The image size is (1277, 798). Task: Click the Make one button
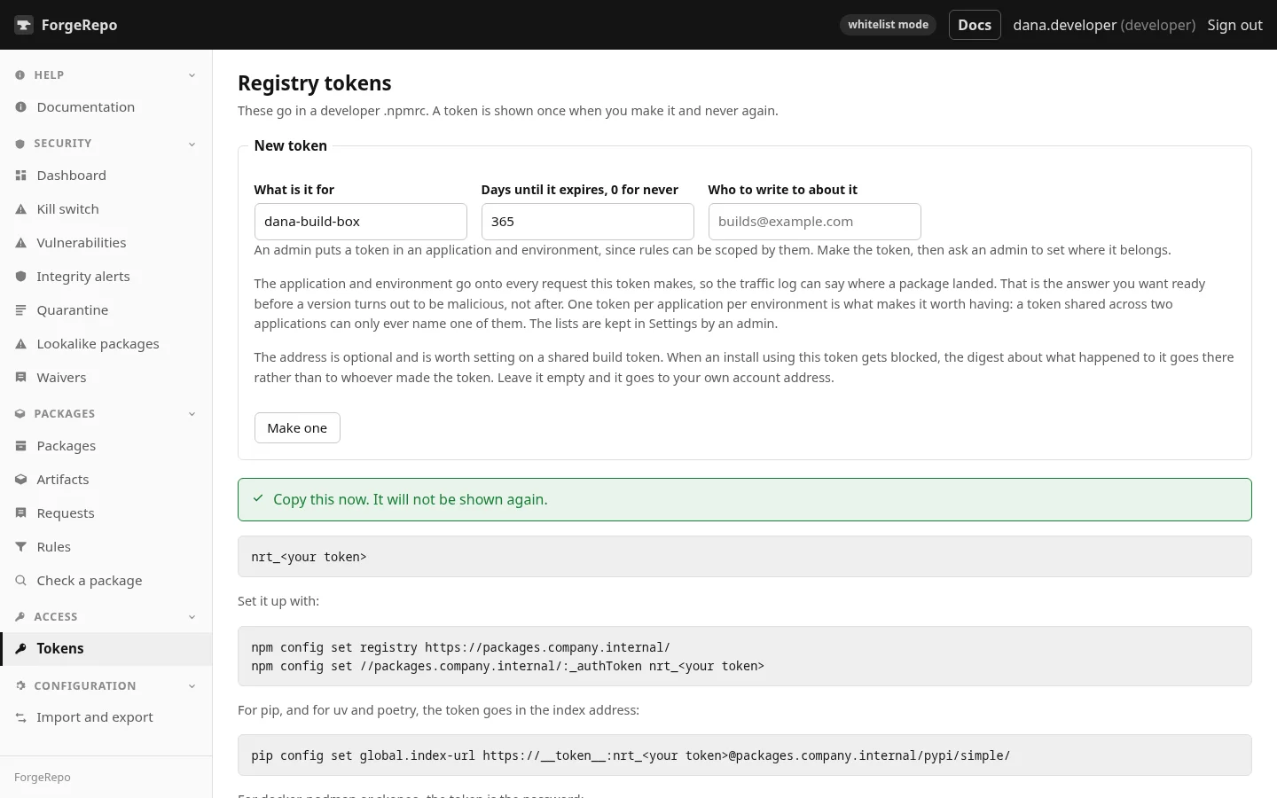(297, 428)
